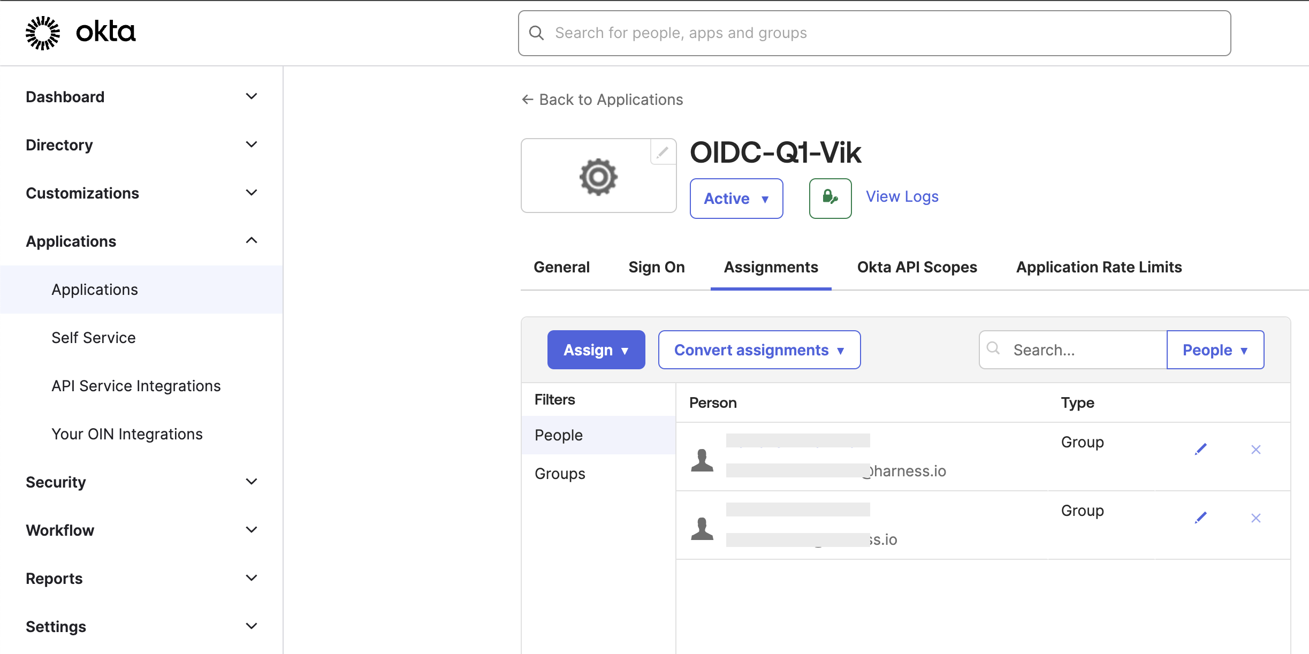Remove the second person's group assignment
The width and height of the screenshot is (1309, 654).
(1256, 518)
